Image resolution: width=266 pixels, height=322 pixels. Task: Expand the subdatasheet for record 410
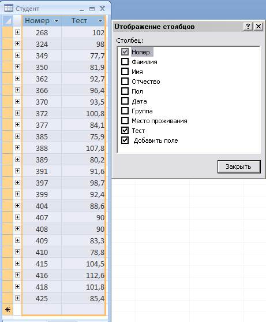(17, 252)
